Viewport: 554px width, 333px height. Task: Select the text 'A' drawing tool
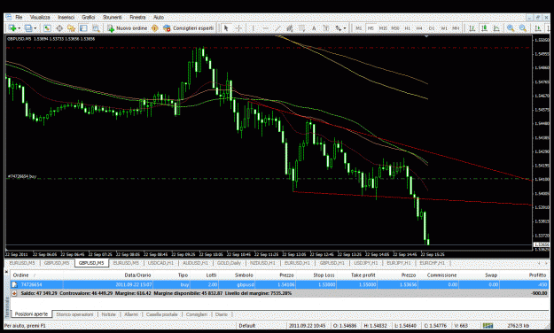pos(314,27)
